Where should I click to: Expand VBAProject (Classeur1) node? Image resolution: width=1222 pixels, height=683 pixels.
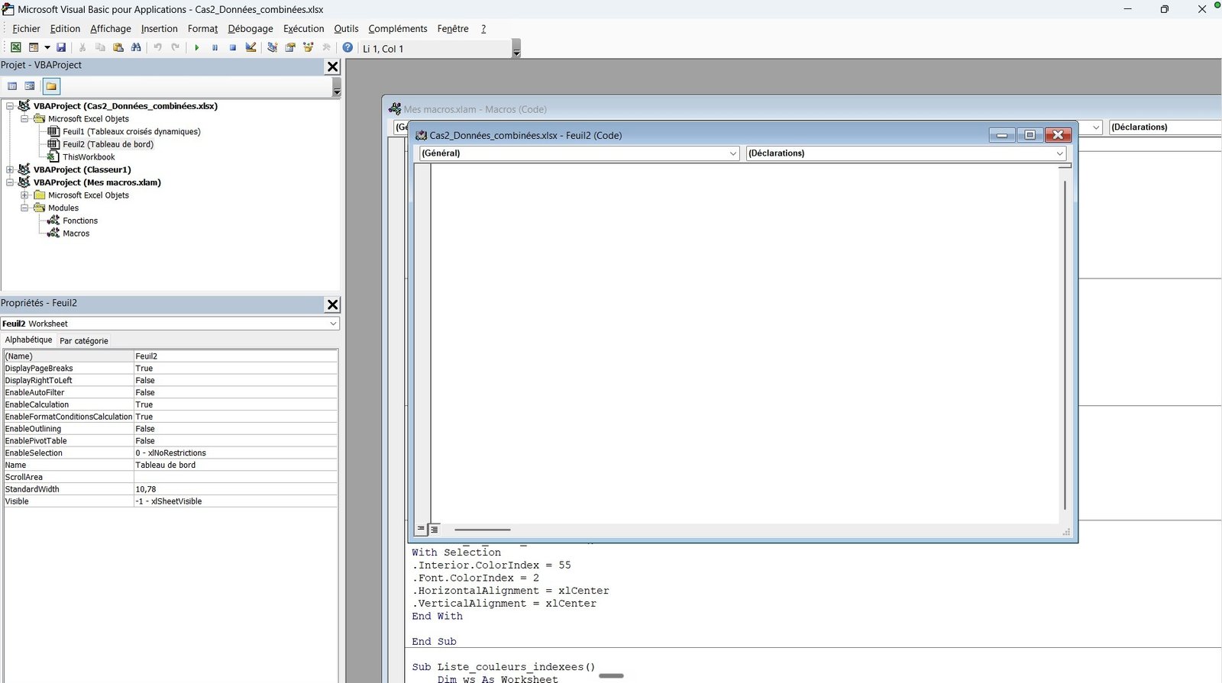pos(10,169)
